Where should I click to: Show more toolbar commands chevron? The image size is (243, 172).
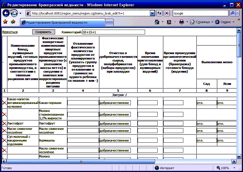point(239,20)
